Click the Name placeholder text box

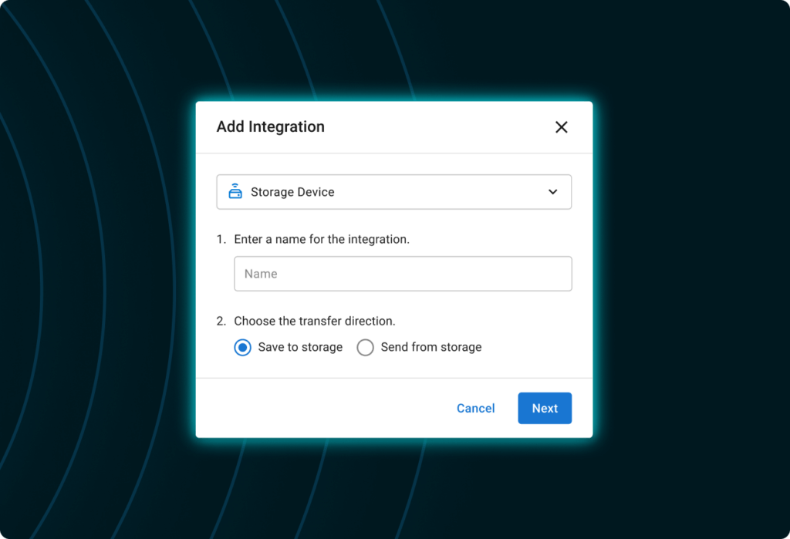pyautogui.click(x=403, y=274)
